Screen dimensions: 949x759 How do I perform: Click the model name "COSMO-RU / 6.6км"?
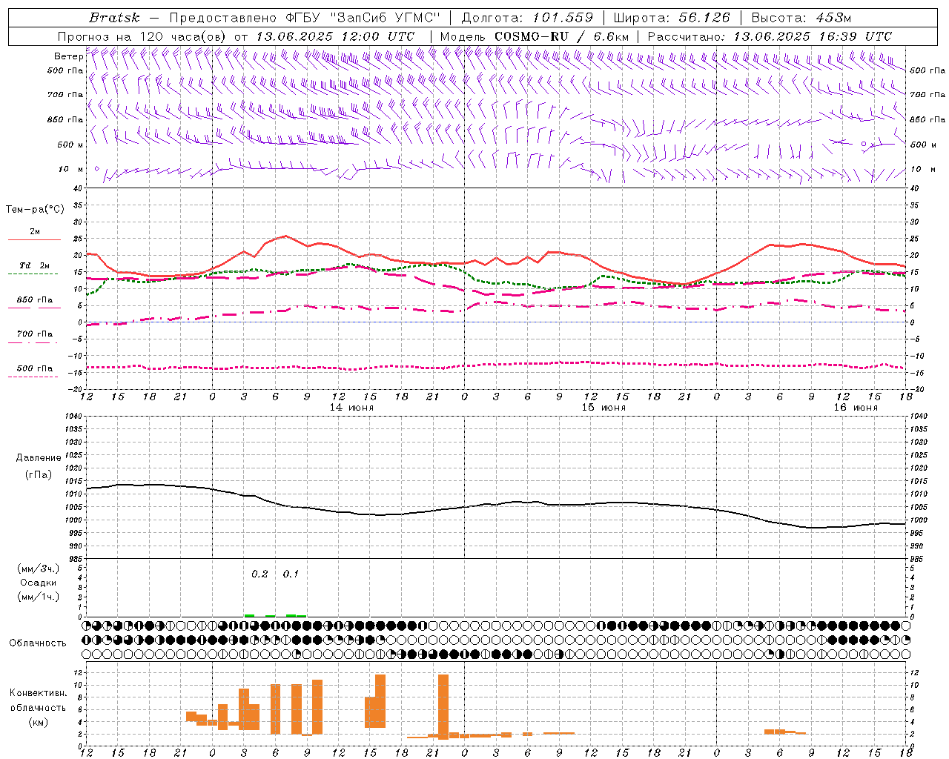561,36
